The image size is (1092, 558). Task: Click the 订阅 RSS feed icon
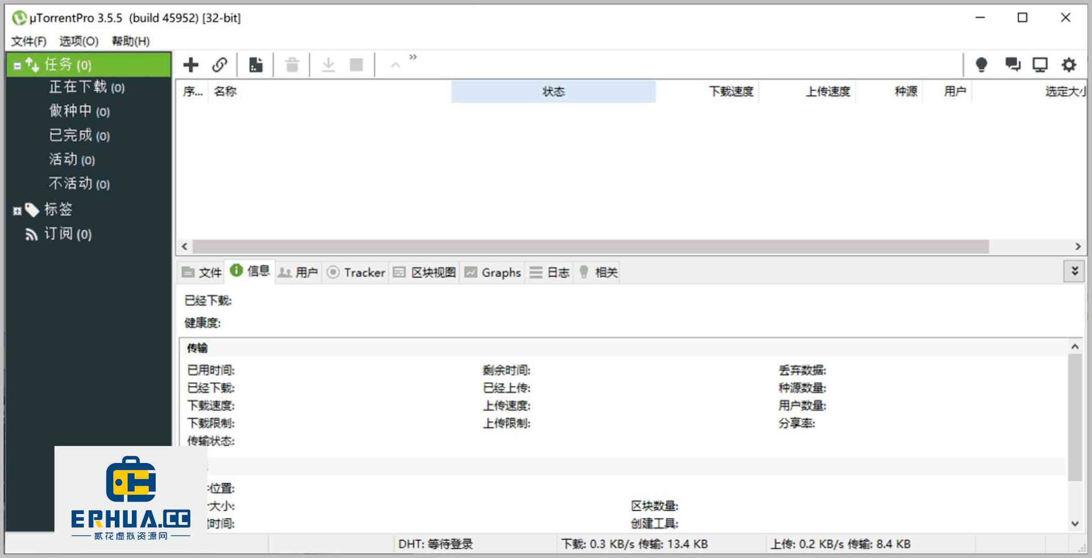(31, 234)
